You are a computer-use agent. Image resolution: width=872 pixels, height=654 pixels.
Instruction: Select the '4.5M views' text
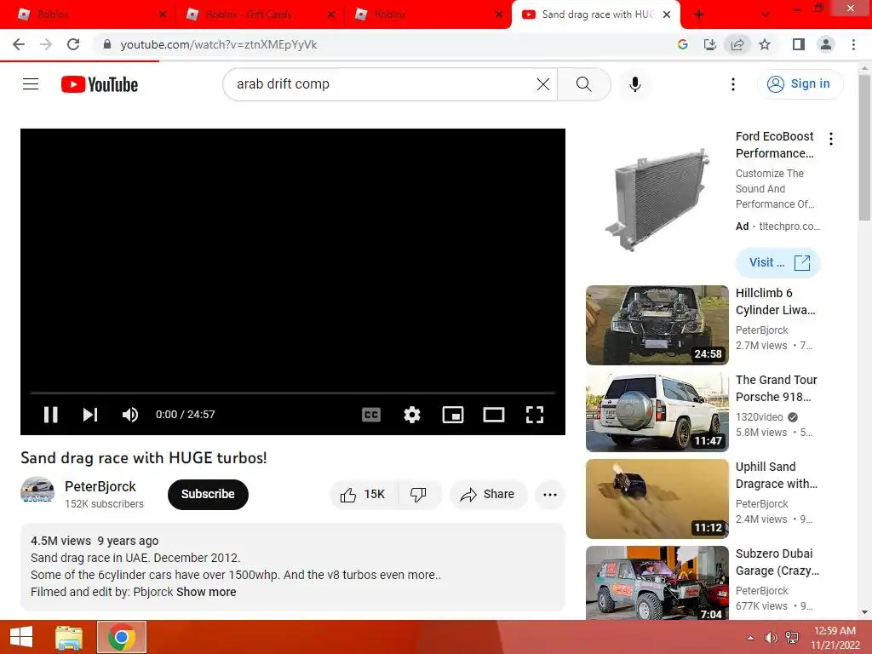[60, 541]
